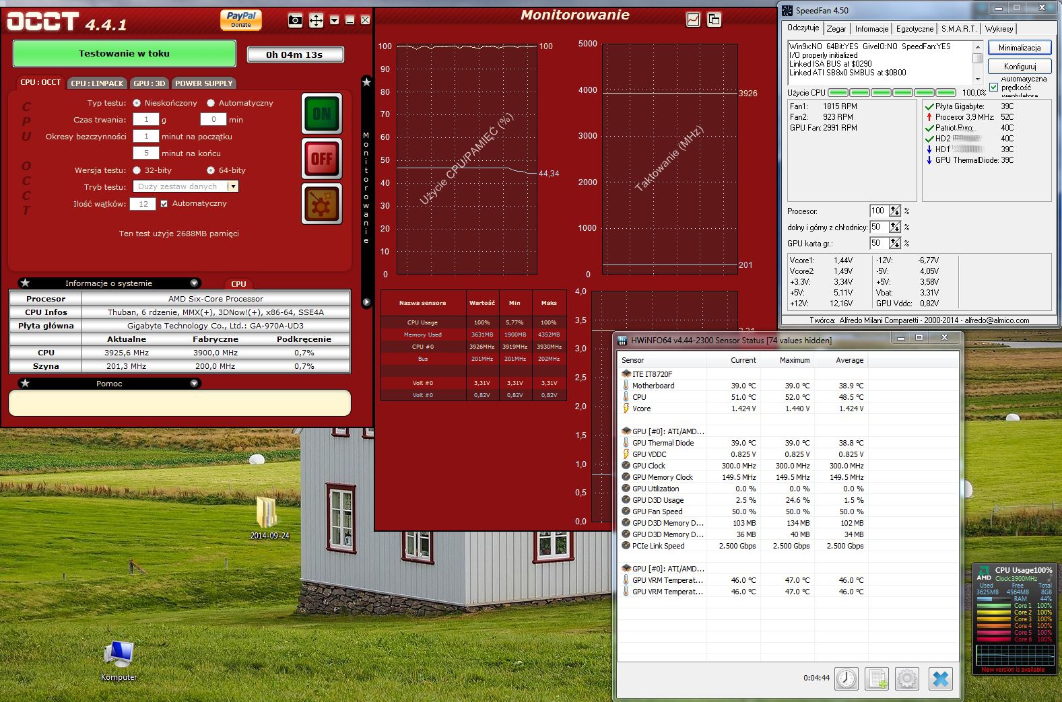Click the Konfiguruj button in SpeedFan
1062x702 pixels.
tap(1020, 67)
